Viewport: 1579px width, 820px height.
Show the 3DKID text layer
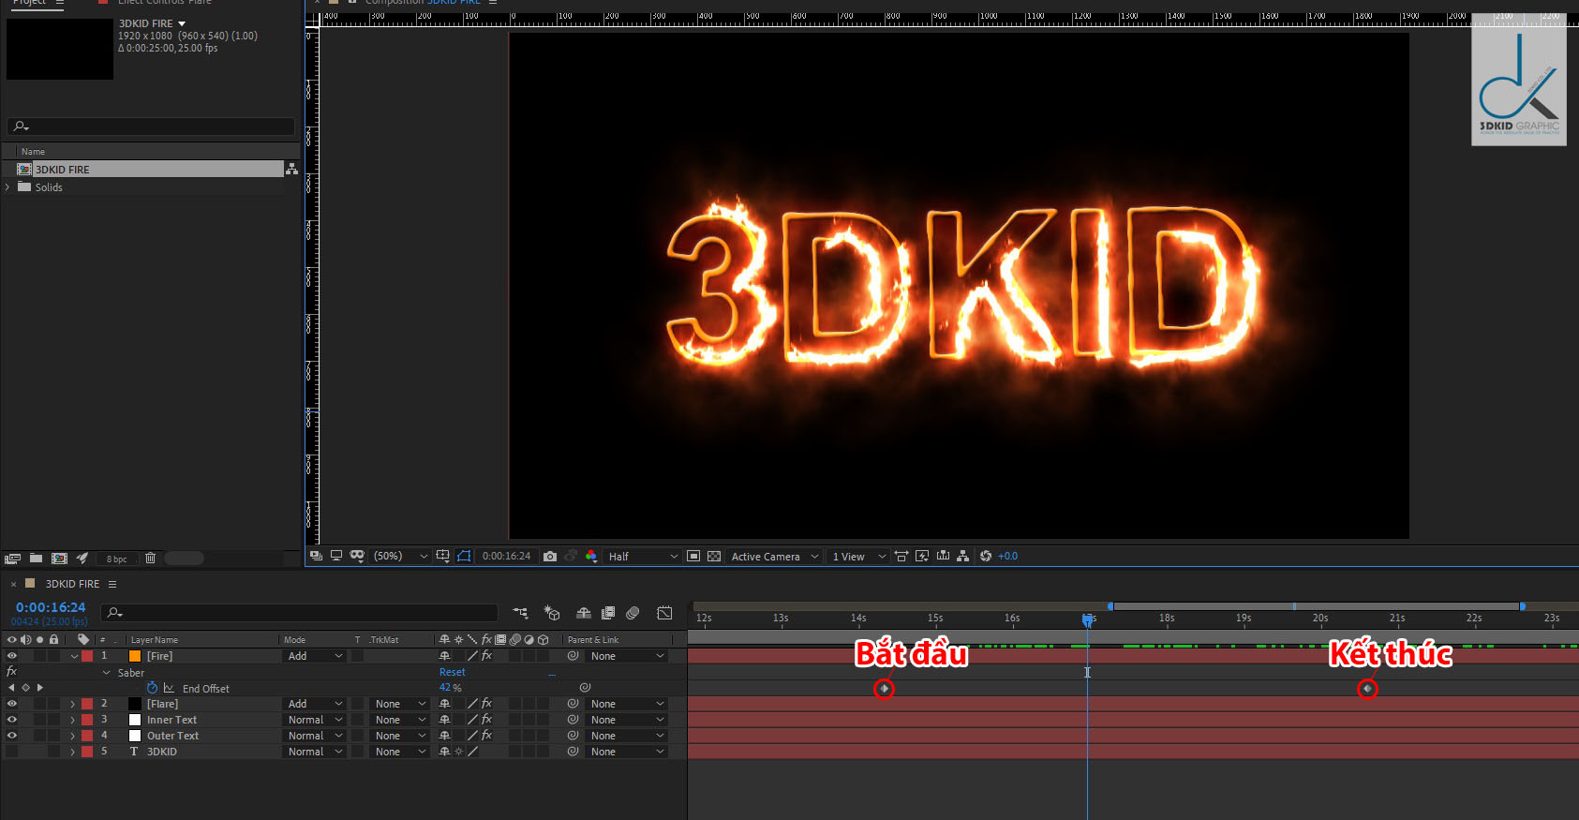12,752
